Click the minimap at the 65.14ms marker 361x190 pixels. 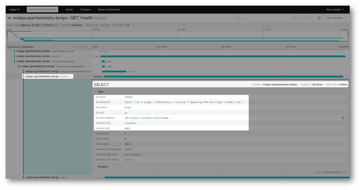[x=178, y=36]
